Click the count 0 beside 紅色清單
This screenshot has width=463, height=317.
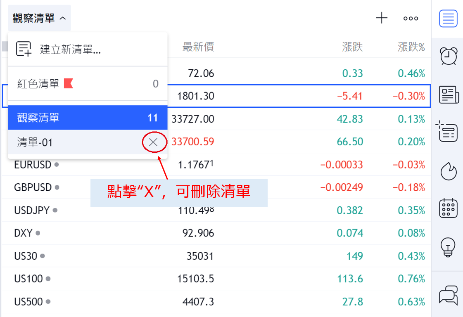pyautogui.click(x=156, y=84)
